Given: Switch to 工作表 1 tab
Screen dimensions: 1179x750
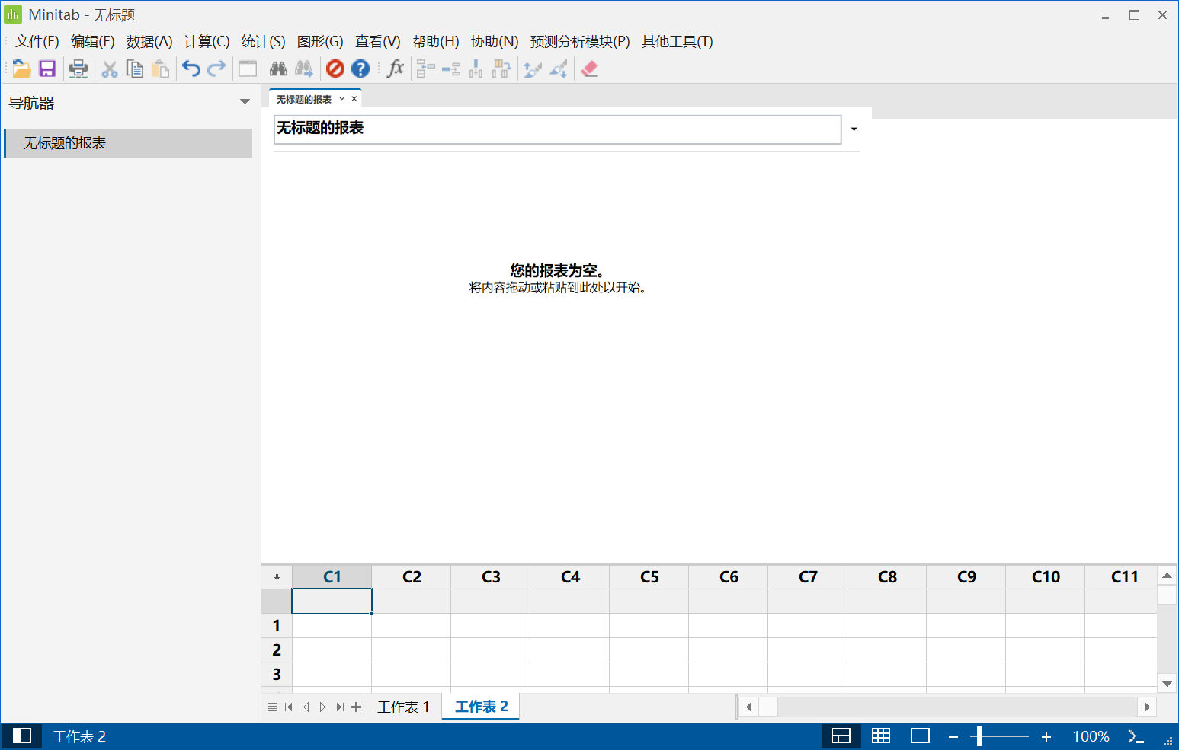Looking at the screenshot, I should click(404, 707).
